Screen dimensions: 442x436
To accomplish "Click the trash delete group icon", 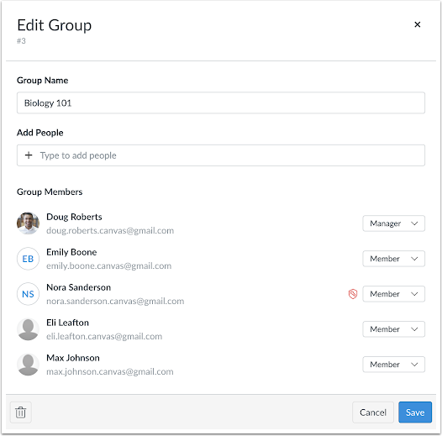I will (20, 412).
